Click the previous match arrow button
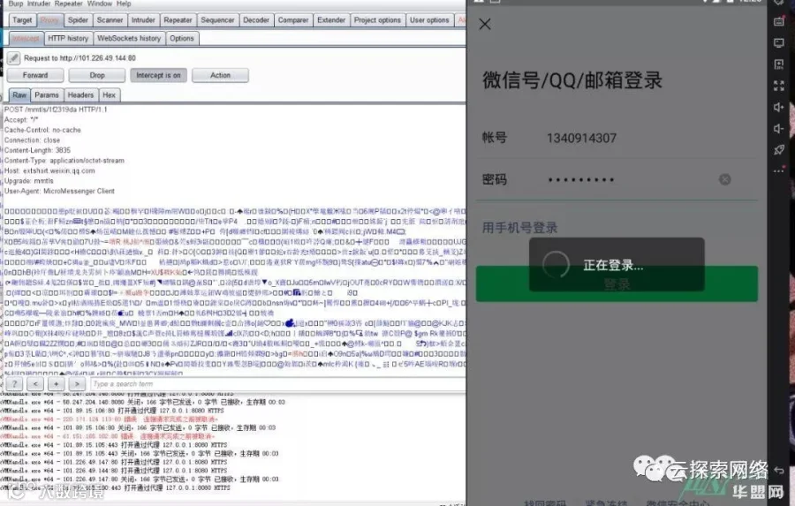795x506 pixels. (x=35, y=384)
